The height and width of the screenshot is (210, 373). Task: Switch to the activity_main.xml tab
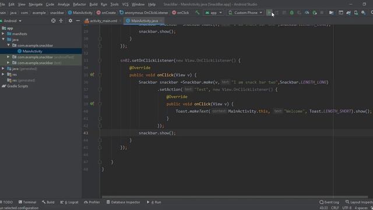[103, 21]
